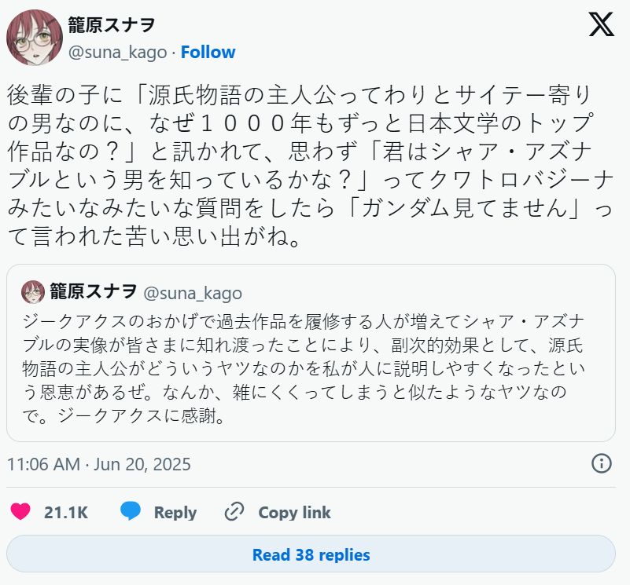Click the blue reply bubble icon

click(x=131, y=512)
